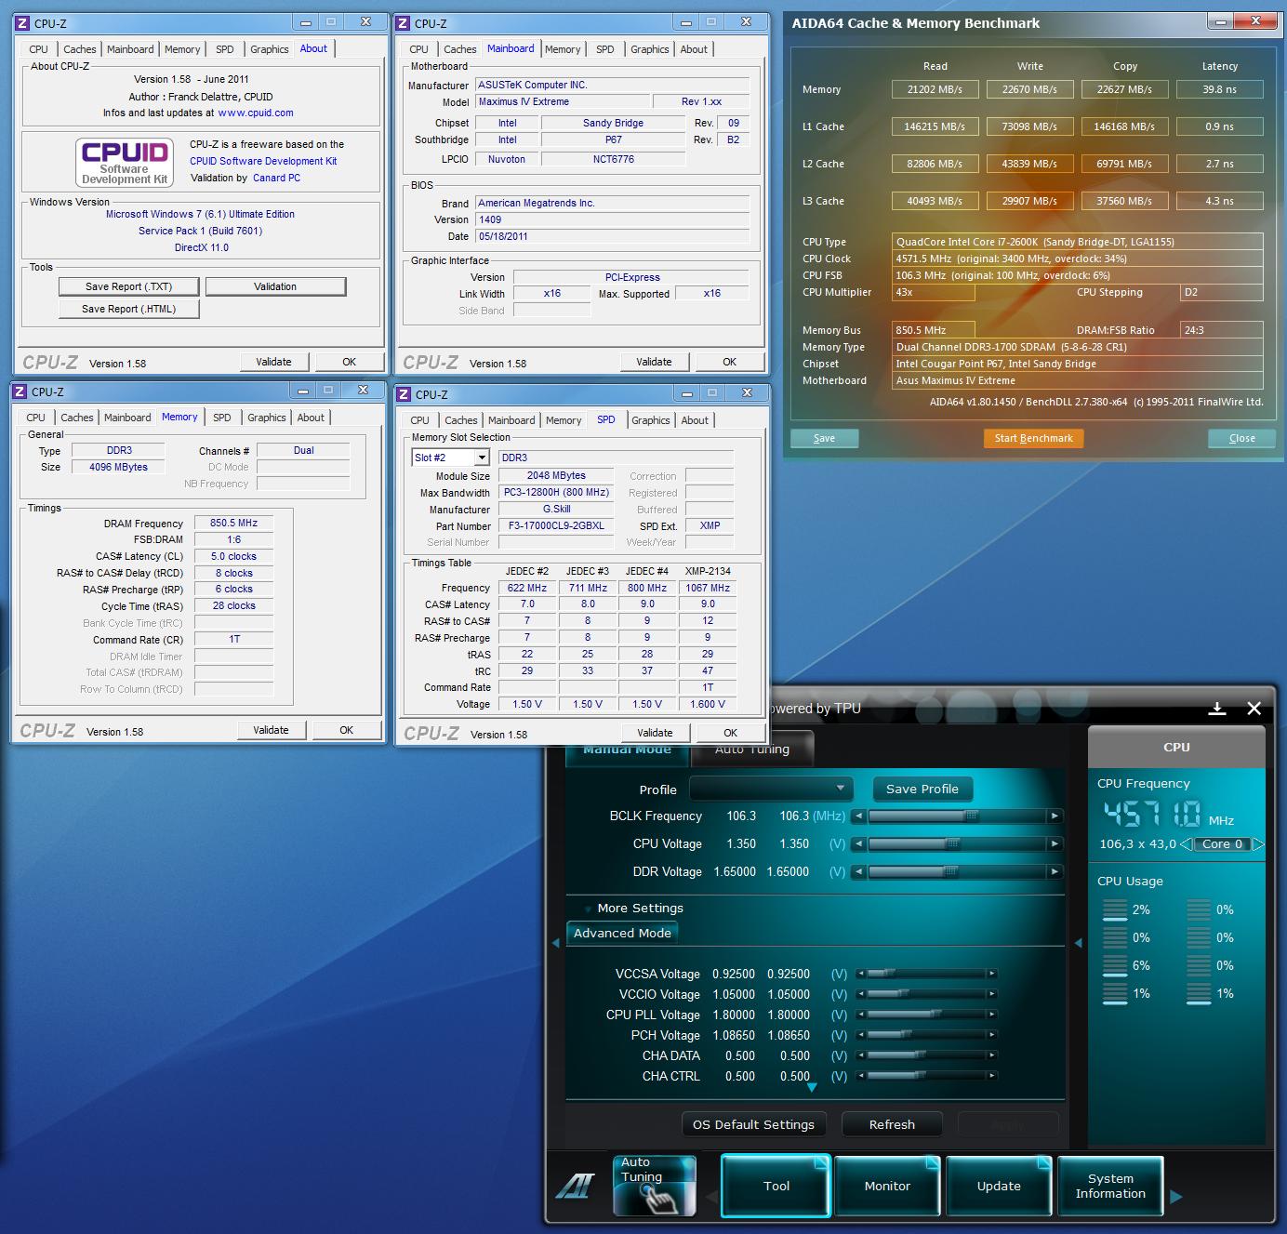Open the Canard PC link

click(276, 178)
